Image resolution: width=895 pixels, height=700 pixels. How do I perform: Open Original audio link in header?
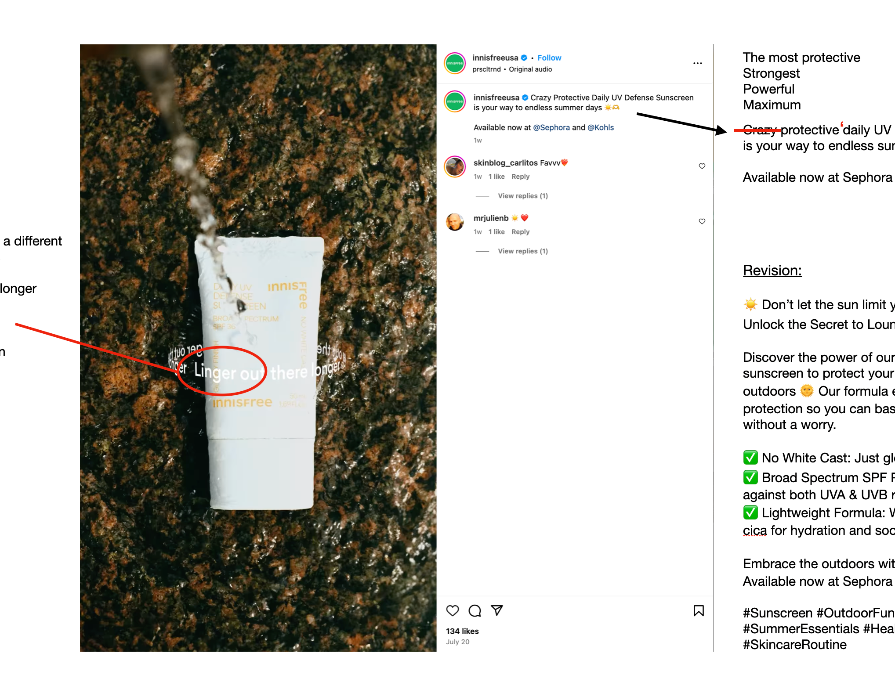530,69
